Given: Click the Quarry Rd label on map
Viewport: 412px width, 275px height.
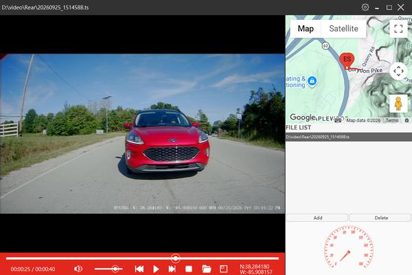Looking at the screenshot, I should 368,56.
